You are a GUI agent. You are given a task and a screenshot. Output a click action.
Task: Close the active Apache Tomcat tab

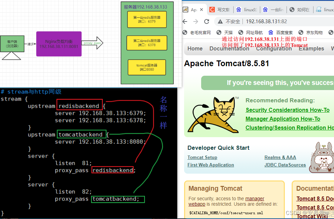[x=201, y=10]
